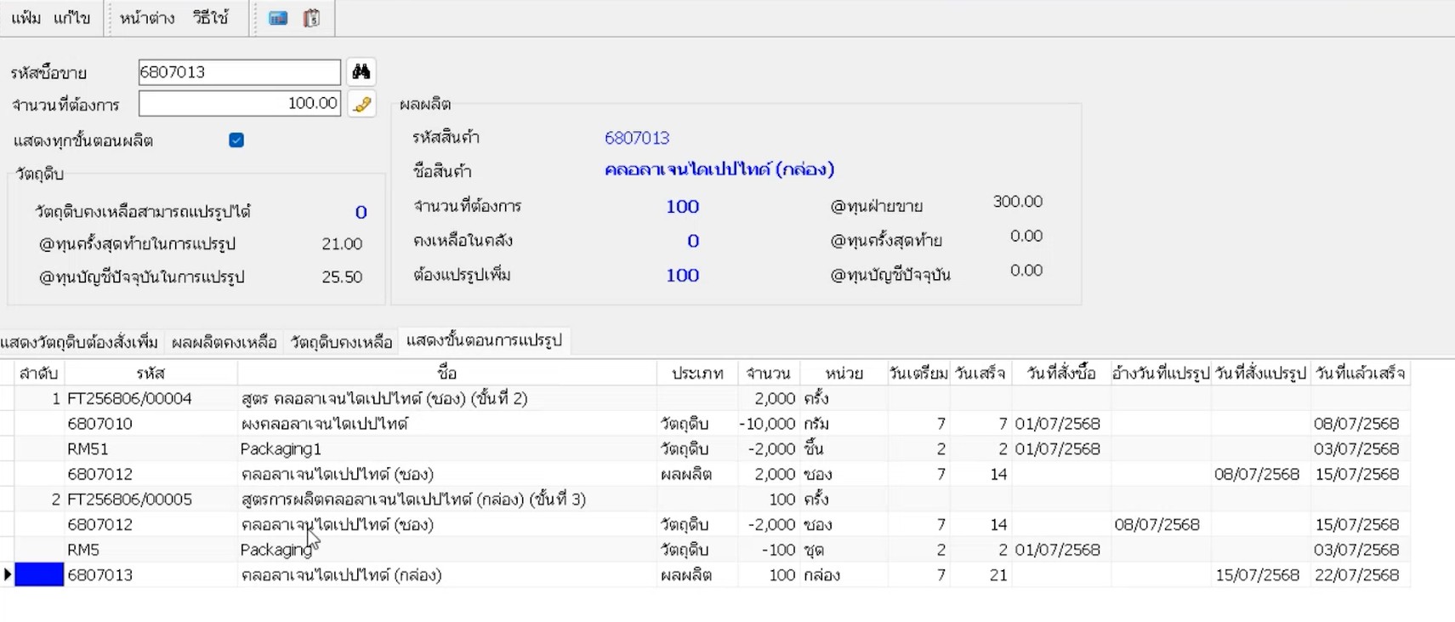1455x622 pixels.
Task: Click the สูตร คอลลาเจนไดเปปไทด์ (ซอง) (ขั้นที่ 2) cell
Action: [447, 398]
